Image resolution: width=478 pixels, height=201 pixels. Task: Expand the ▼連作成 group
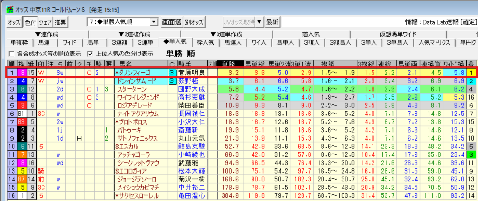click(x=45, y=34)
